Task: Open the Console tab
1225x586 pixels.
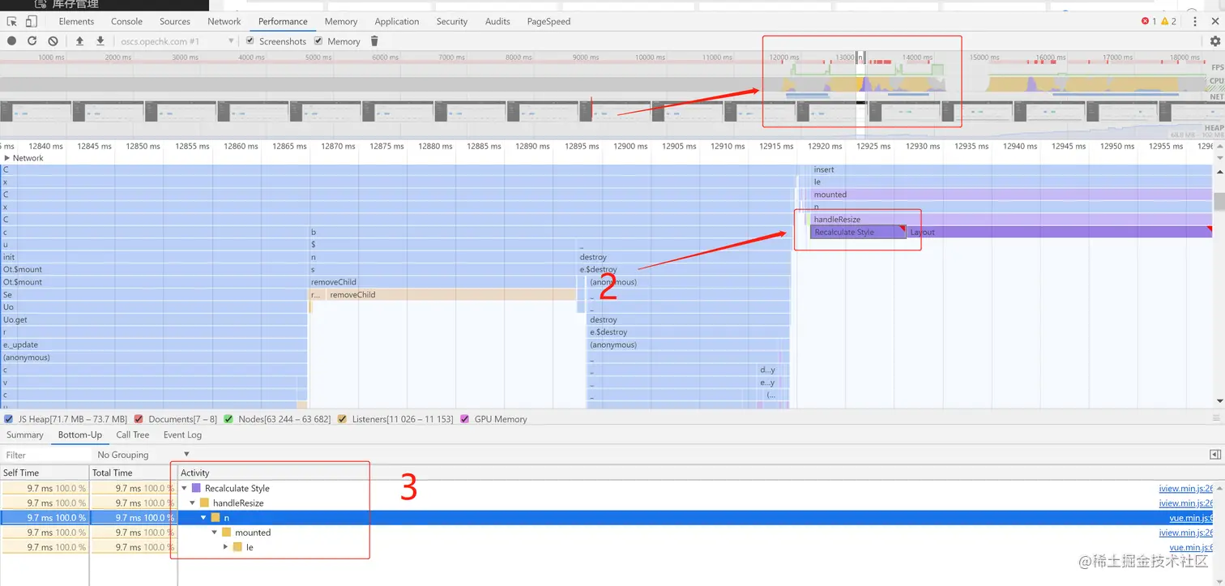Action: click(126, 21)
